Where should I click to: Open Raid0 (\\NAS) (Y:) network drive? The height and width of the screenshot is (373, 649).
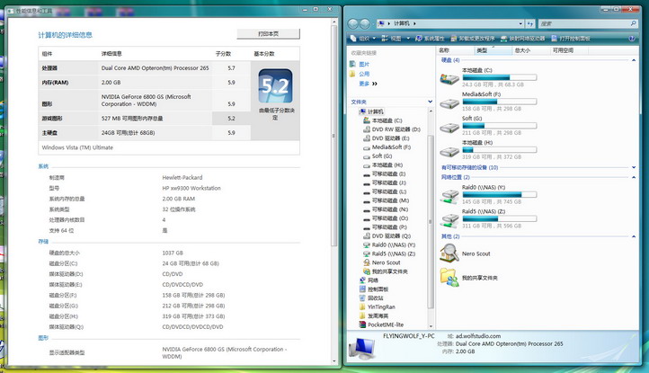449,195
